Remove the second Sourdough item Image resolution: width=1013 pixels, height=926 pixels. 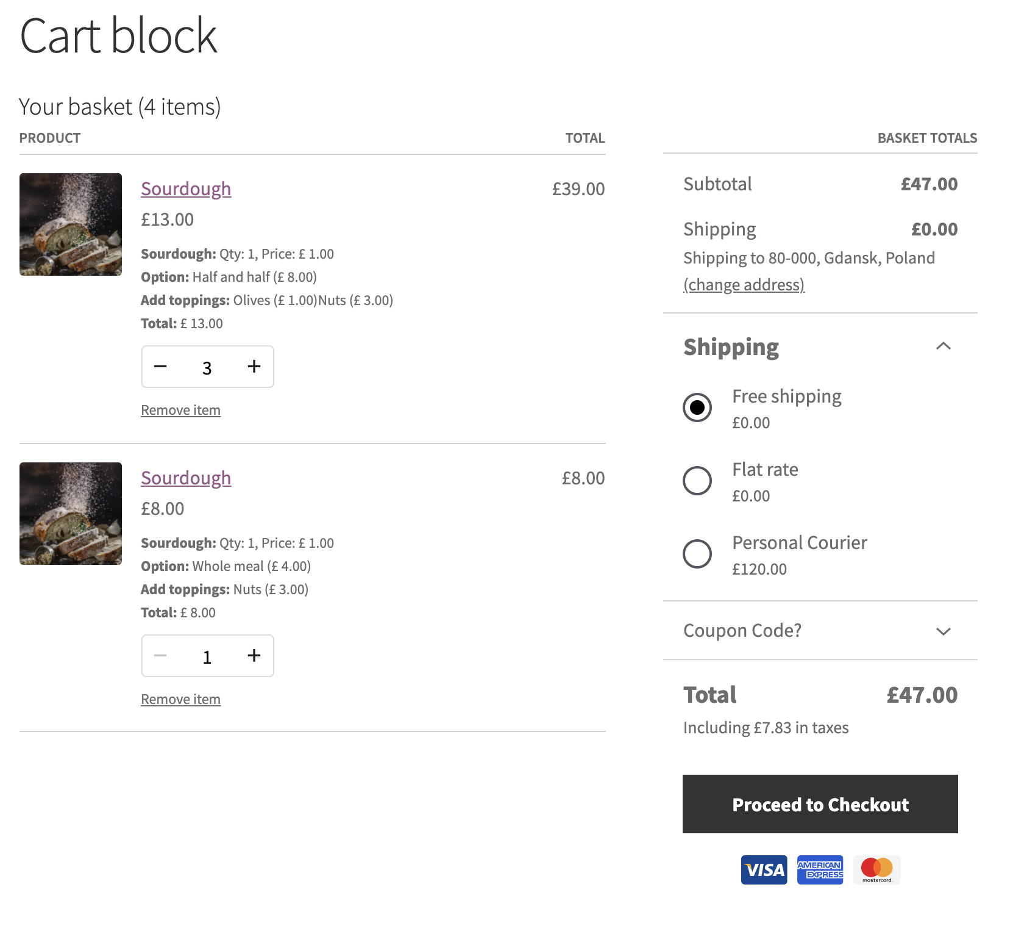pos(180,698)
